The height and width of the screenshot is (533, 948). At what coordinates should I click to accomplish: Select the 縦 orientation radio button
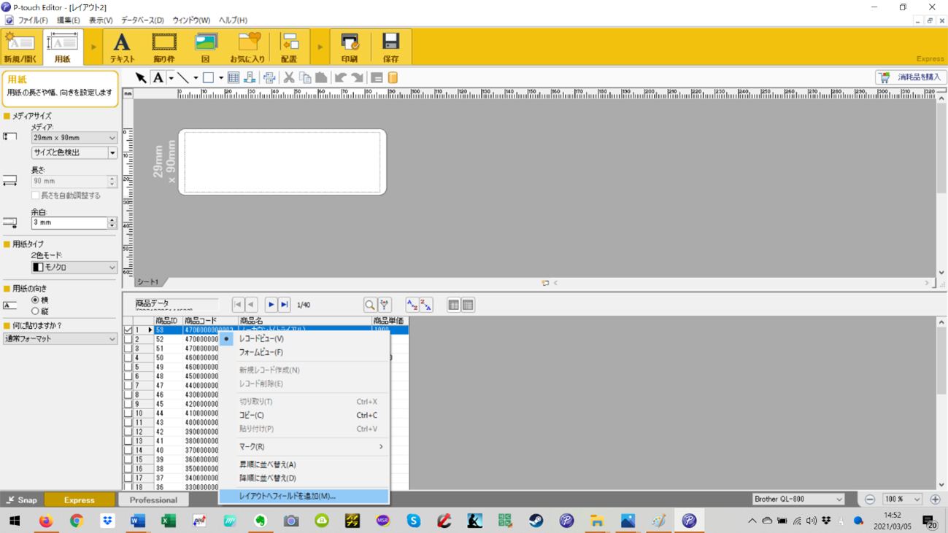click(x=35, y=311)
